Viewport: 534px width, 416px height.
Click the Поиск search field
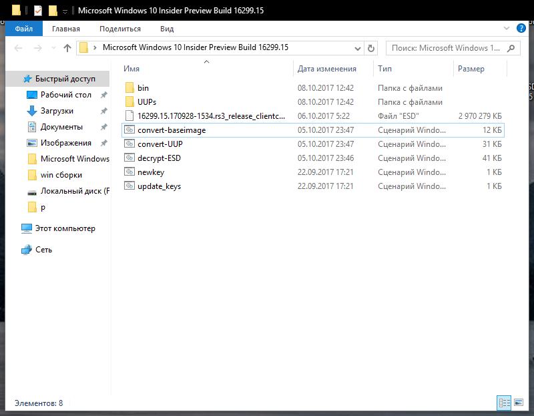click(444, 48)
